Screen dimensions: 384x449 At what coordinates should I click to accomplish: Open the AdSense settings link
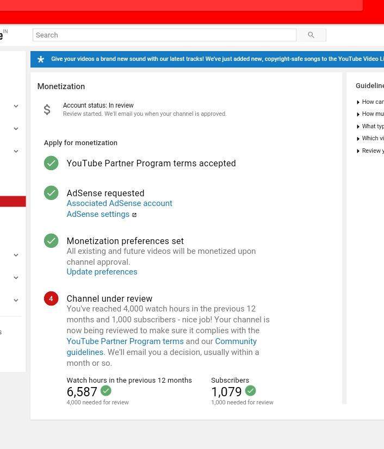click(x=98, y=214)
